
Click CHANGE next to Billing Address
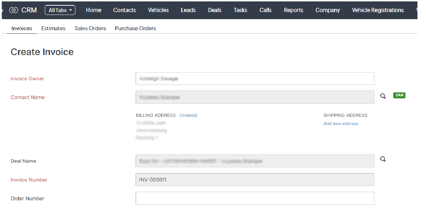point(188,115)
